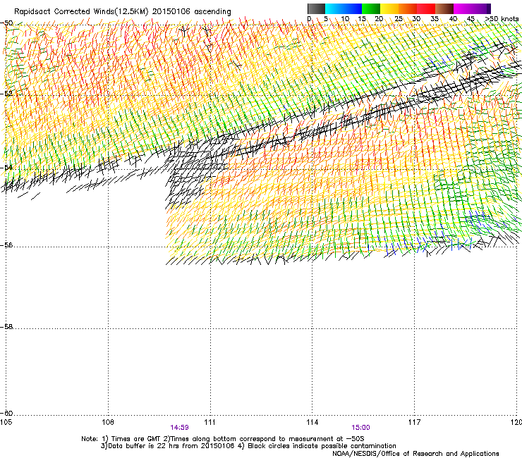The height and width of the screenshot is (458, 522).
Task: Click the legend tick label 40
Action: pos(453,18)
